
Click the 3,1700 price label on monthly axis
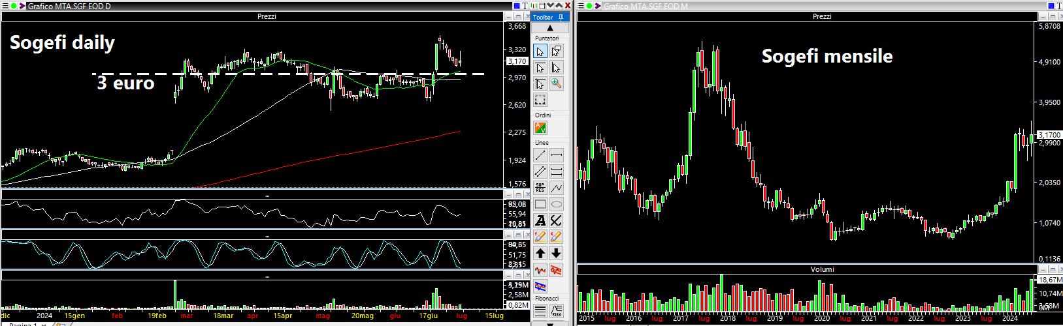tap(1049, 134)
